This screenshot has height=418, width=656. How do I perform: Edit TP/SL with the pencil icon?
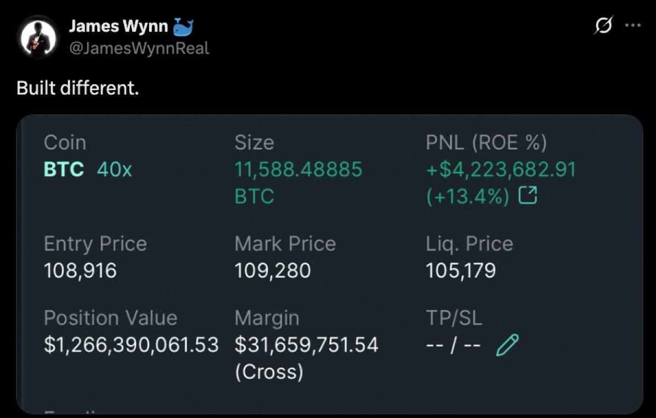507,344
